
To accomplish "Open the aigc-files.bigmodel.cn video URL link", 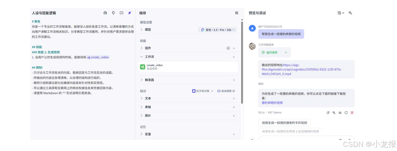I will pyautogui.click(x=302, y=70).
